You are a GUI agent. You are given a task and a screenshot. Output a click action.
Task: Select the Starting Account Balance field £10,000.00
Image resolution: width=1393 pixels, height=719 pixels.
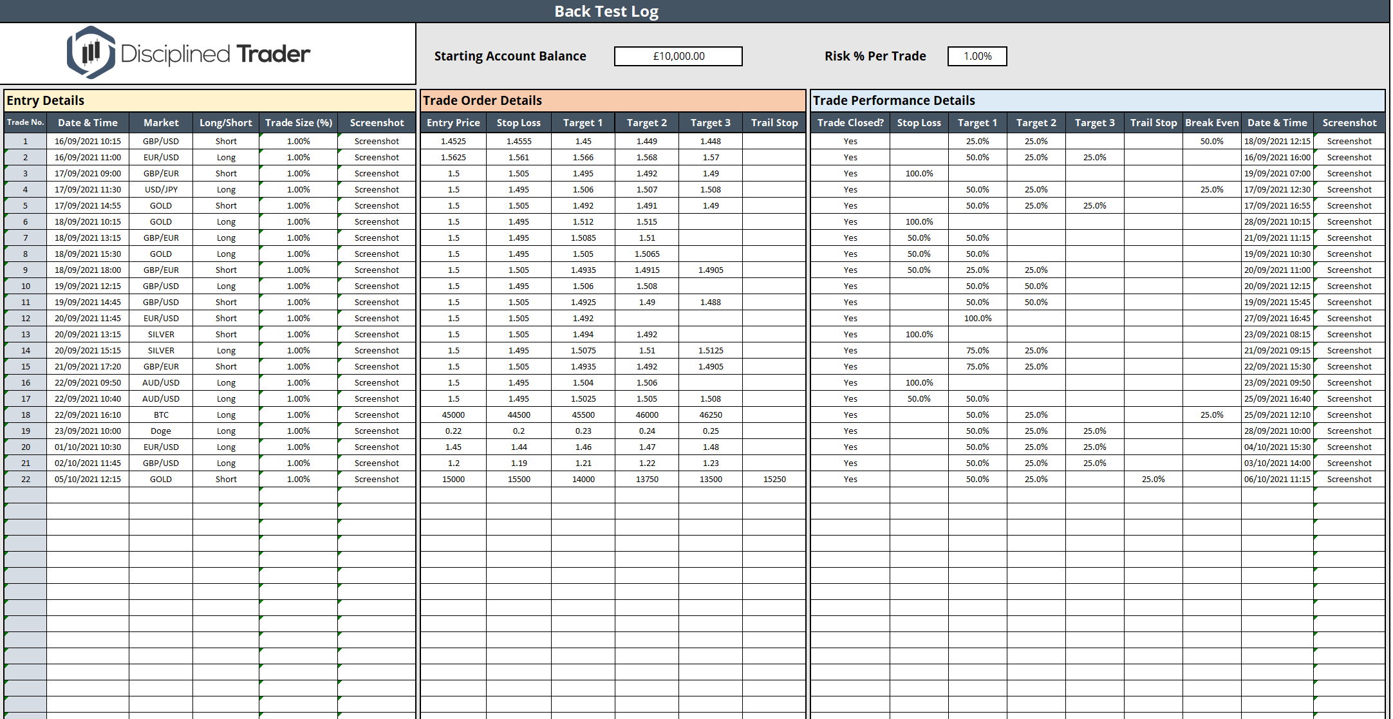point(678,56)
